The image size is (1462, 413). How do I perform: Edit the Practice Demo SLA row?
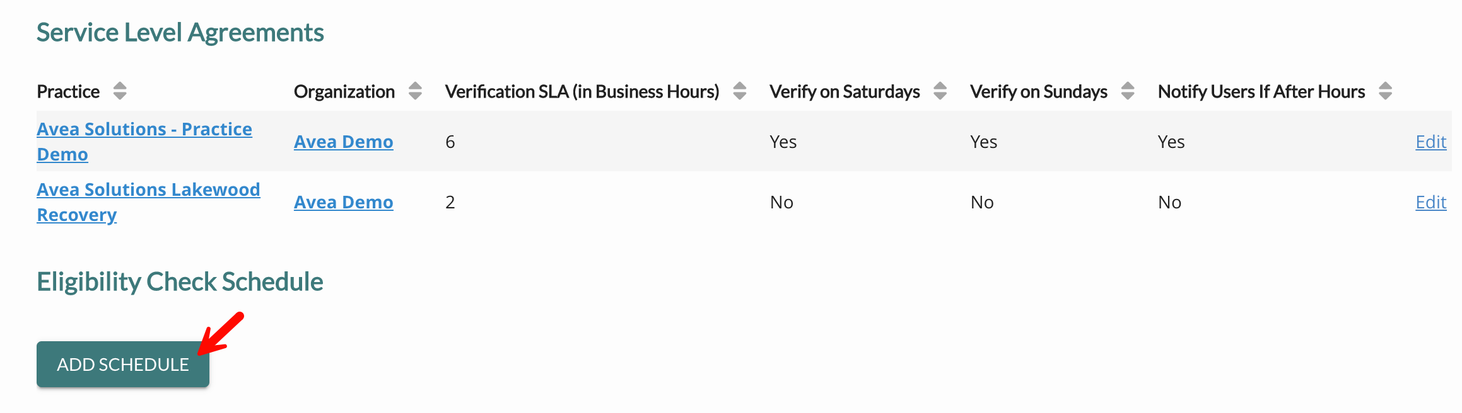tap(1430, 142)
